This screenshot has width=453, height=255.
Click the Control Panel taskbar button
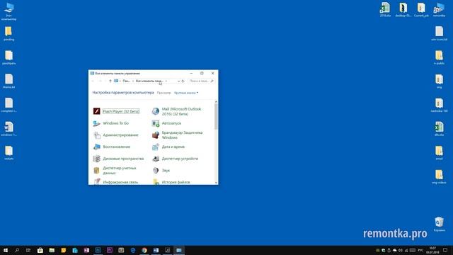(179, 250)
